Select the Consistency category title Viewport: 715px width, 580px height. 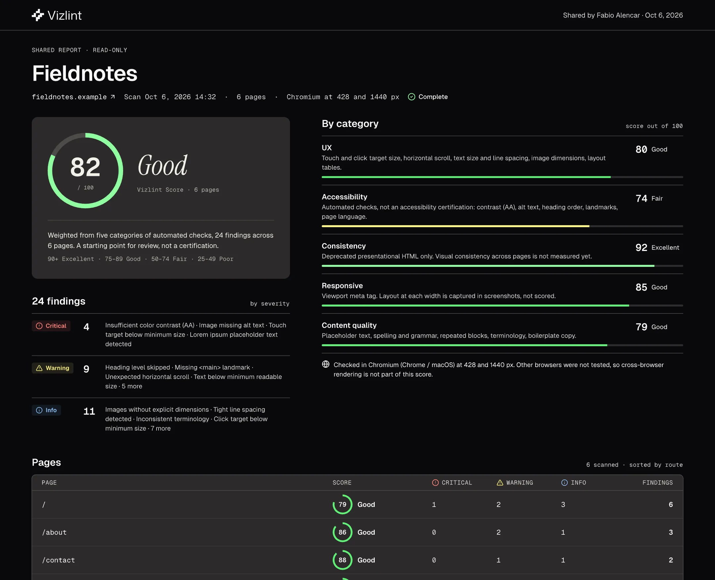(x=344, y=246)
